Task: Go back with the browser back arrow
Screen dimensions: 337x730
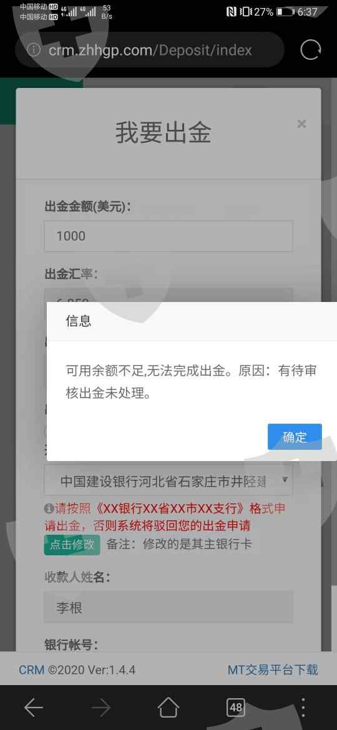Action: pyautogui.click(x=34, y=708)
